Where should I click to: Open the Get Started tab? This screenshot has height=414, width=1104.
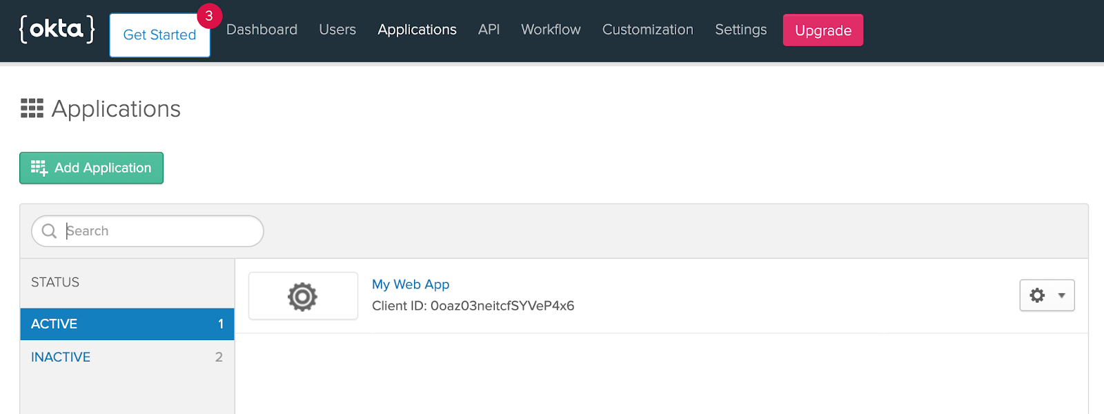(x=159, y=35)
